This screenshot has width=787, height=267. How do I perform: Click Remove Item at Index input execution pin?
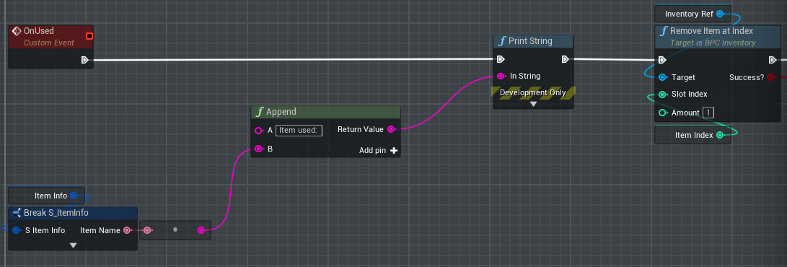tap(662, 60)
